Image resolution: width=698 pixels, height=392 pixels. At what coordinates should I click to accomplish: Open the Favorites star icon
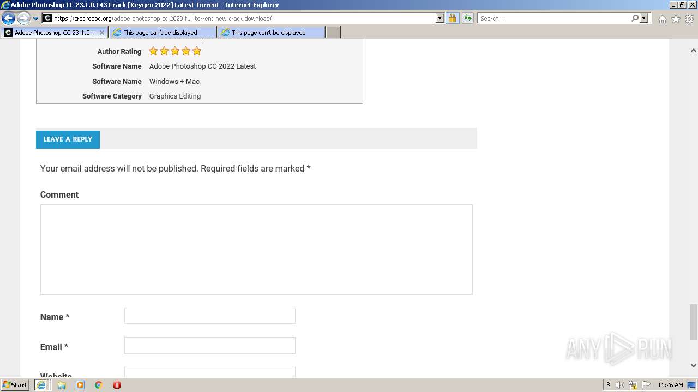[676, 19]
